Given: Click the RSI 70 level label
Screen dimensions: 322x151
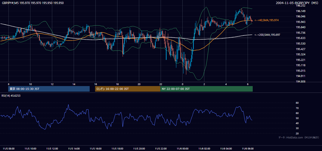Looking at the screenshot, I should click(297, 108).
